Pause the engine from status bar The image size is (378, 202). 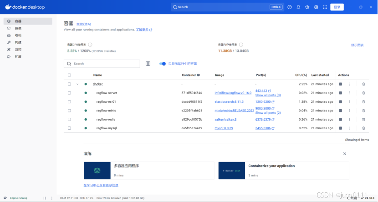point(45,198)
